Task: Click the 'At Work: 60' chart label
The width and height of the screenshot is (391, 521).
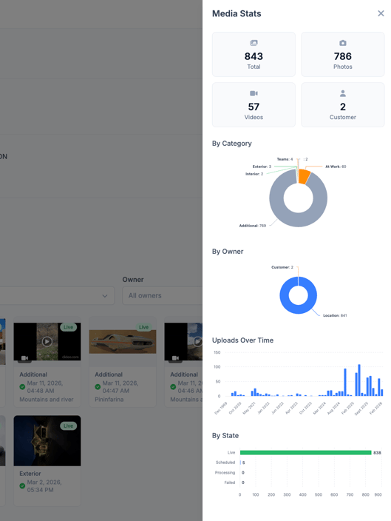Action: click(336, 167)
